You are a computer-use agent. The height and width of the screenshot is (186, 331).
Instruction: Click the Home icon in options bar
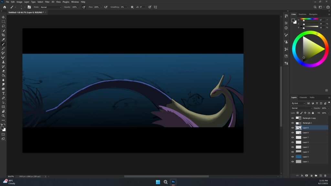point(5,7)
